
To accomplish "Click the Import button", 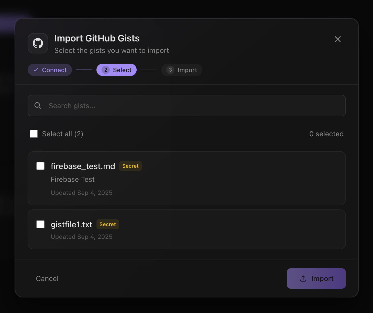I will pos(316,278).
